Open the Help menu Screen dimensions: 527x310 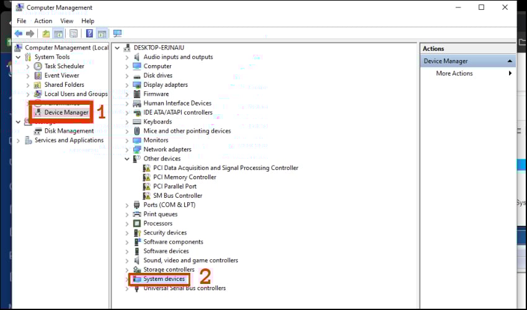87,21
